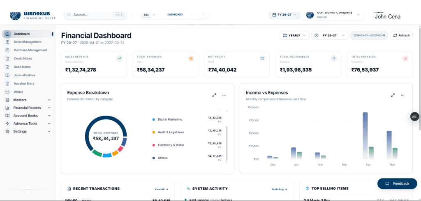Open the YEARLY period dropdown
This screenshot has height=201, width=421.
294,35
